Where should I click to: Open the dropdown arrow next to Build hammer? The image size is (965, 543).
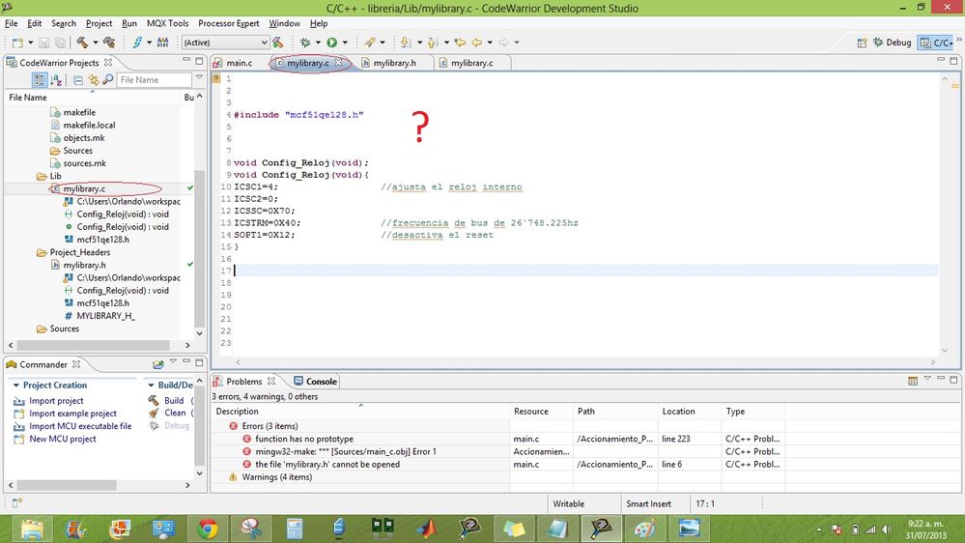pos(95,43)
